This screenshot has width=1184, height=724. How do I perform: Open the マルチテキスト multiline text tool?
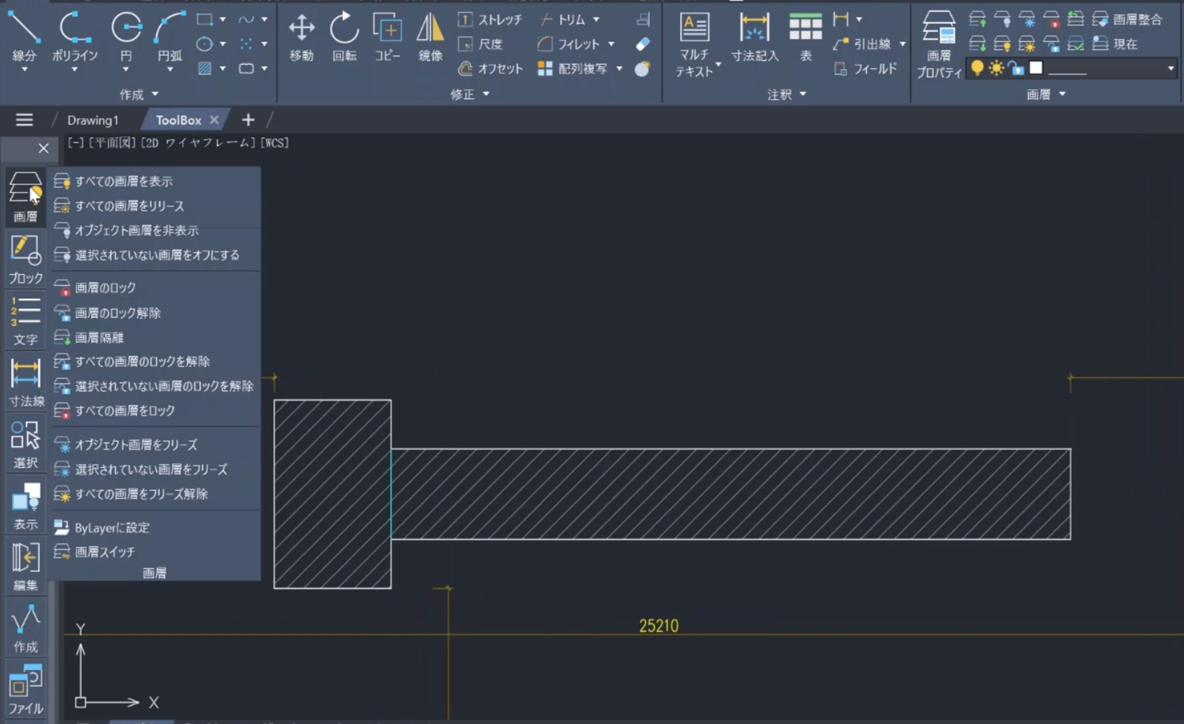(694, 45)
